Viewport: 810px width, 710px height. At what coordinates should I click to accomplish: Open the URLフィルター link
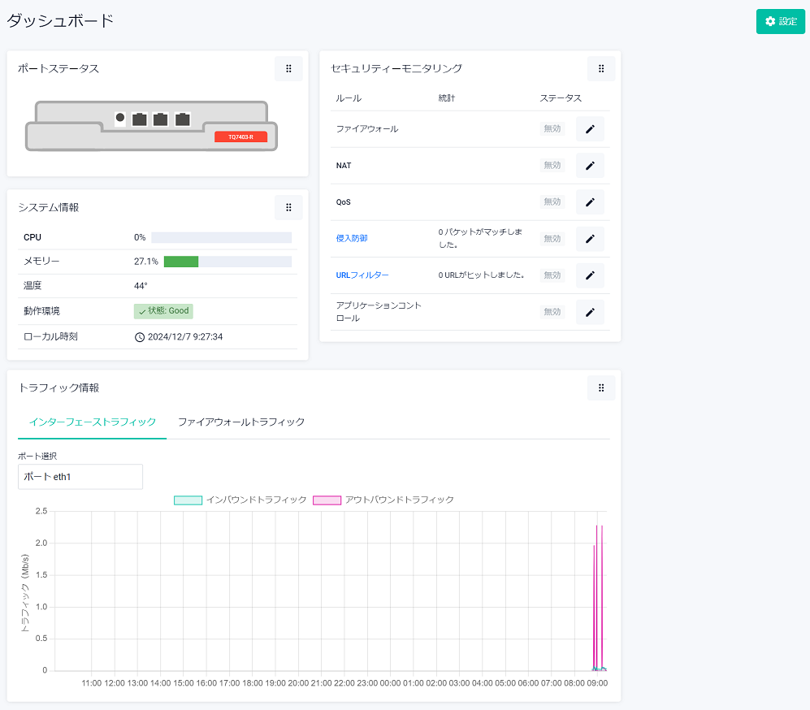362,275
